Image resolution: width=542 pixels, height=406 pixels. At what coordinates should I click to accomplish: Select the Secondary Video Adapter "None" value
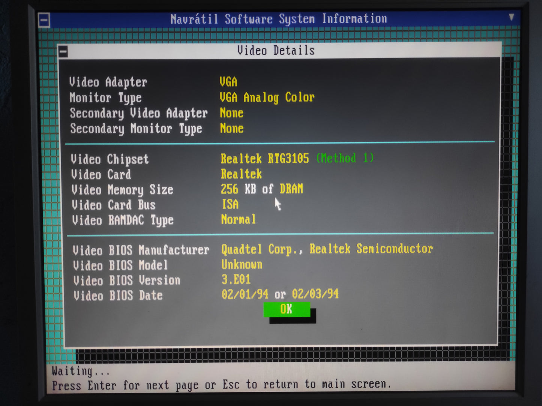tap(231, 113)
